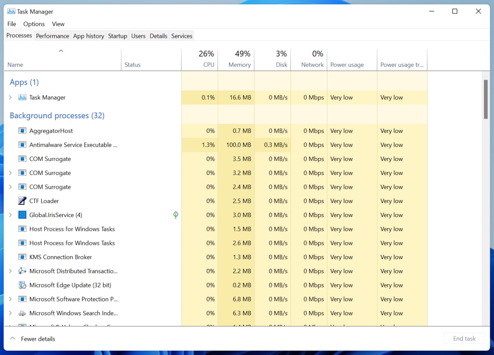Viewport: 494px width, 355px height.
Task: Click the Apps (1) group heading
Action: [x=24, y=82]
